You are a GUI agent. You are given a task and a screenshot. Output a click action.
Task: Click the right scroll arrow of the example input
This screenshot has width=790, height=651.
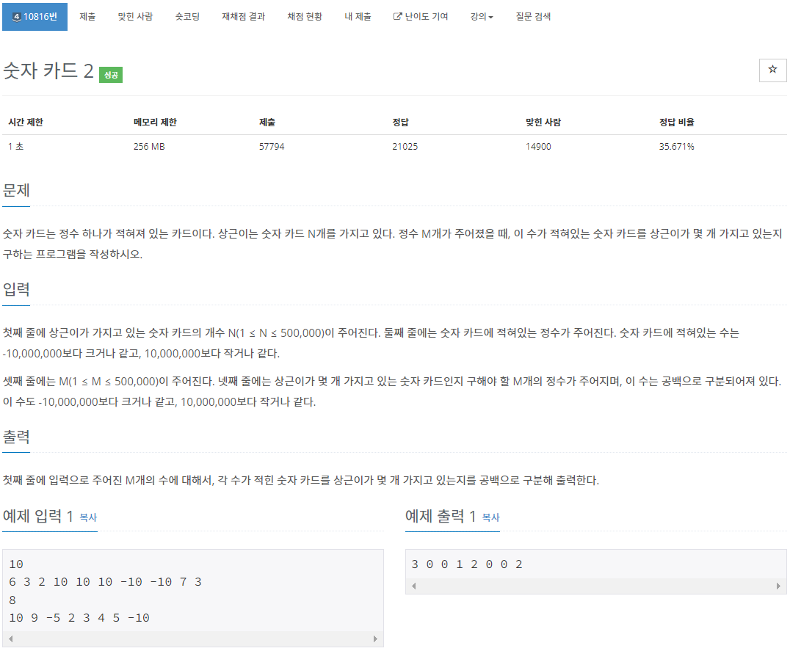pos(375,639)
